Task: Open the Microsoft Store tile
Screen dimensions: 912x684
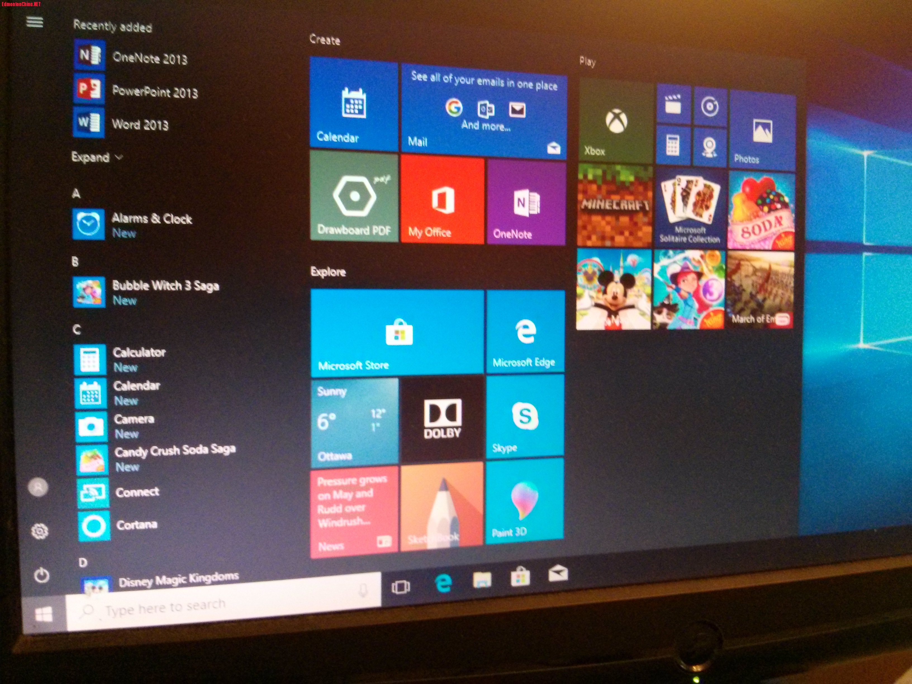Action: (x=397, y=333)
